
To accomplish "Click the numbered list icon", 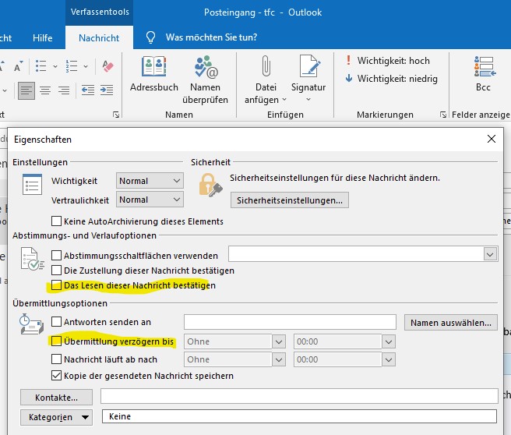I will point(72,65).
